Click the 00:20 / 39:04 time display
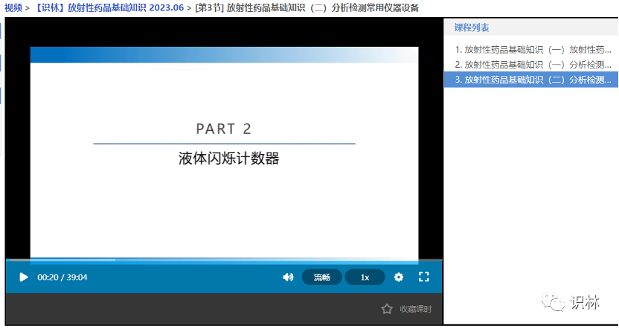The width and height of the screenshot is (619, 329). 62,277
